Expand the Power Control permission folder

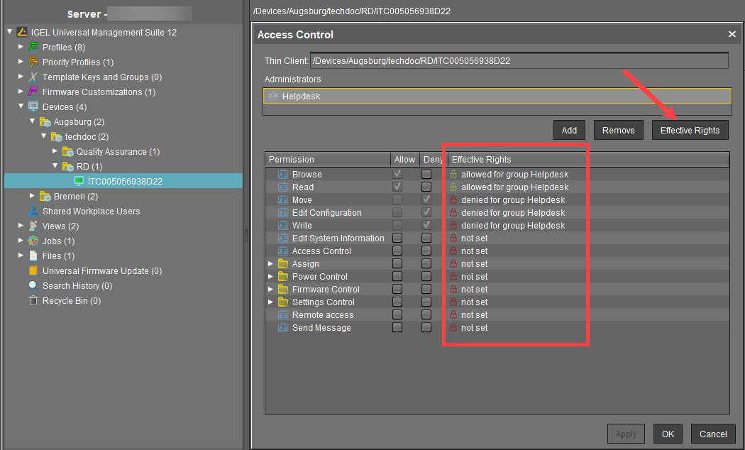coord(270,277)
